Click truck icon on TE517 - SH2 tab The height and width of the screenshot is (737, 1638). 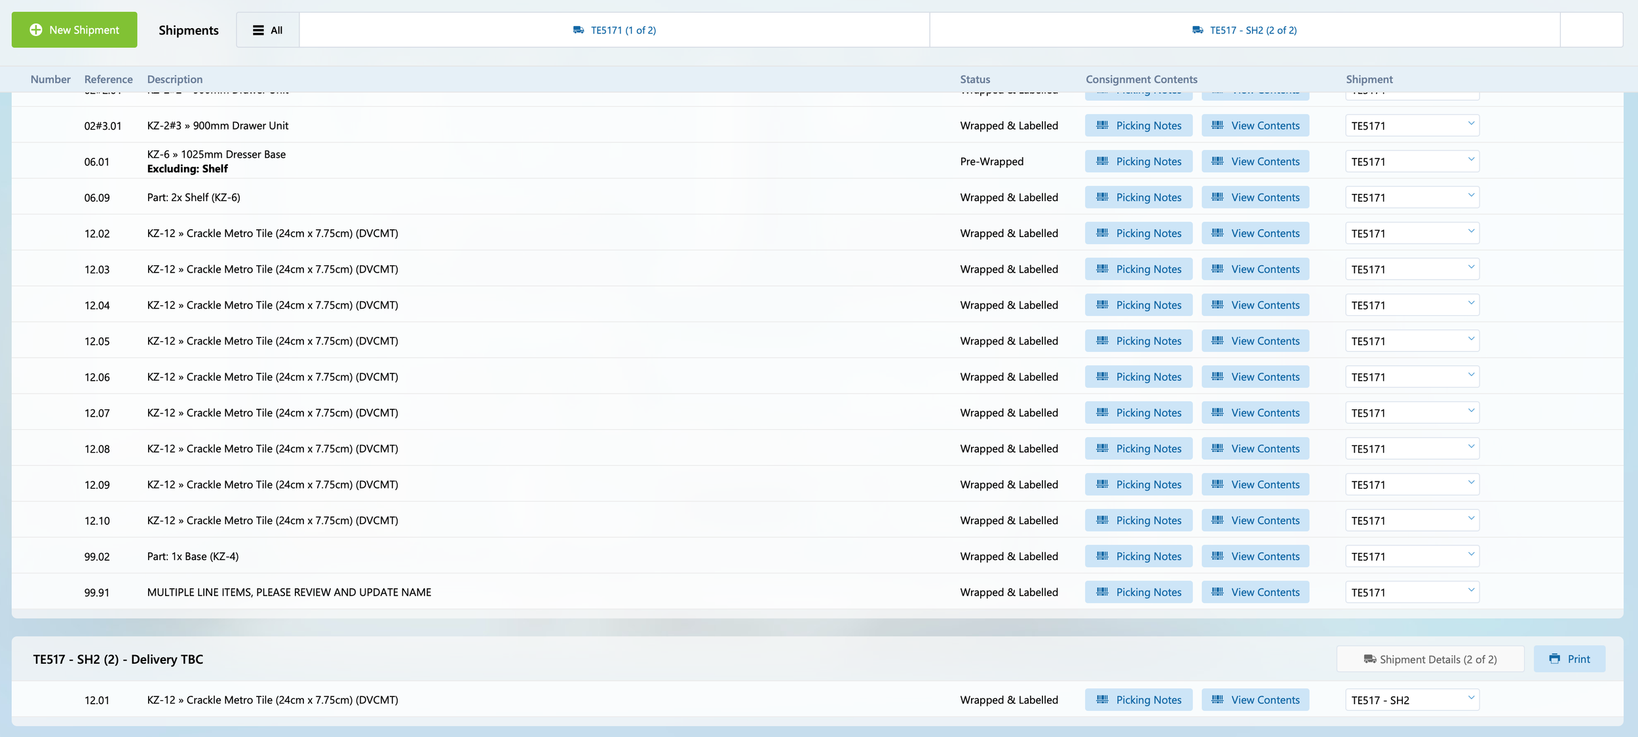[1198, 30]
